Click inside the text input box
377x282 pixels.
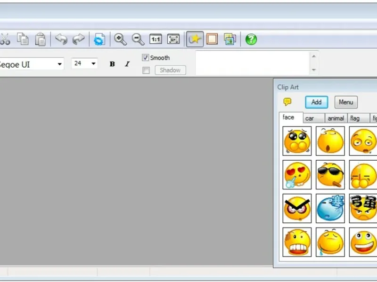pos(252,63)
